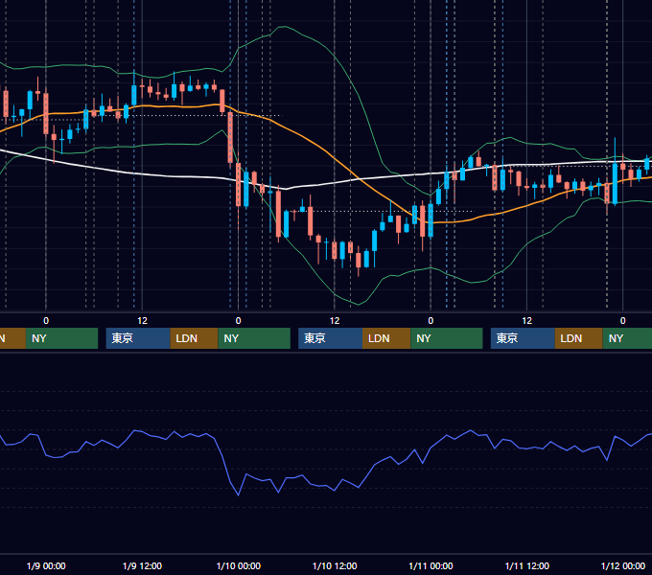Image resolution: width=652 pixels, height=575 pixels.
Task: Click hour label 0 above 1/11 00:00
Action: point(431,321)
